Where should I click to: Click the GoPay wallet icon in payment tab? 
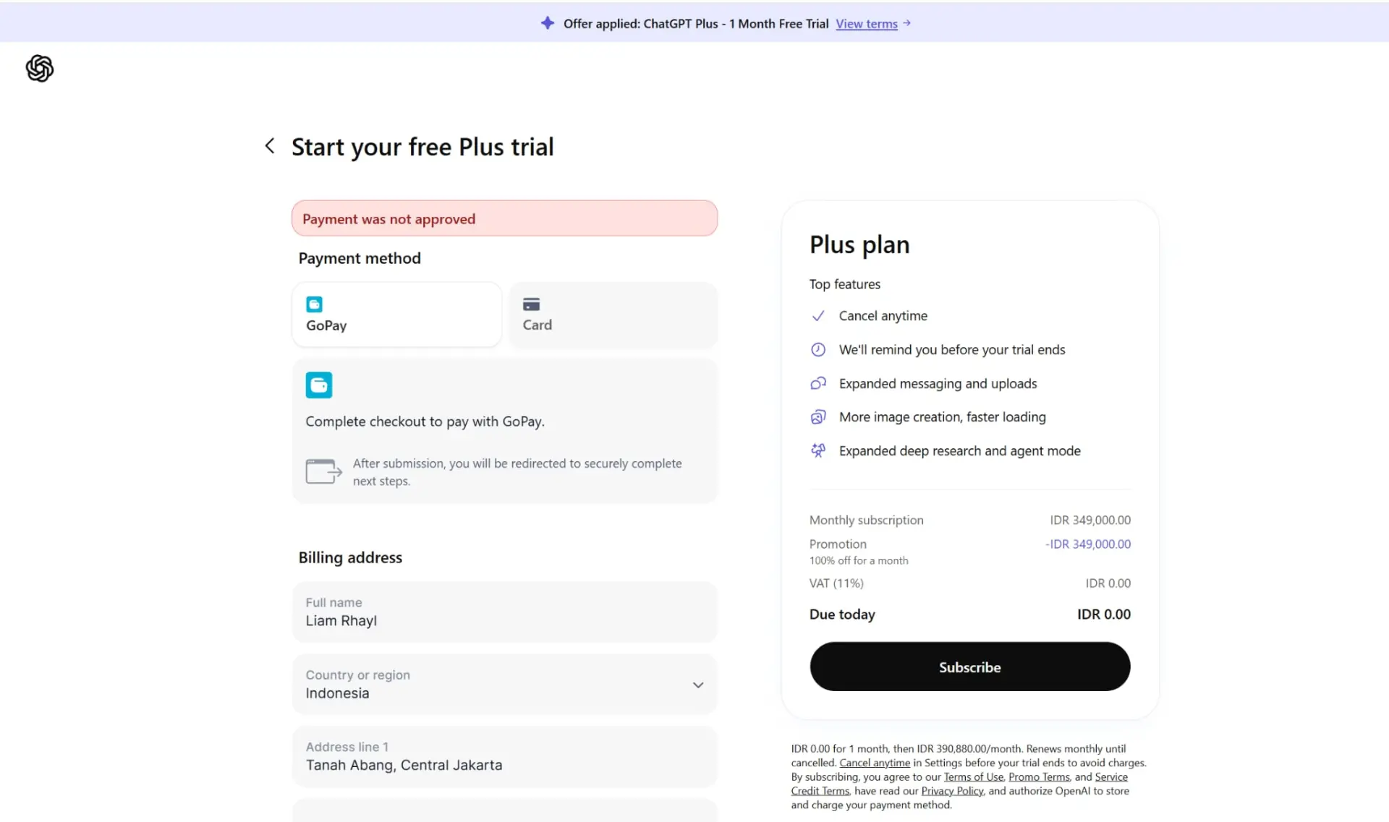(314, 304)
